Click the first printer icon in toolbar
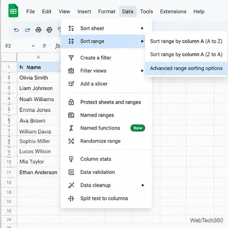This screenshot has height=228, width=228. (39, 30)
